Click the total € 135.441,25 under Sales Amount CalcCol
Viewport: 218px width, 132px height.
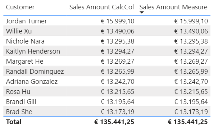click(x=114, y=122)
